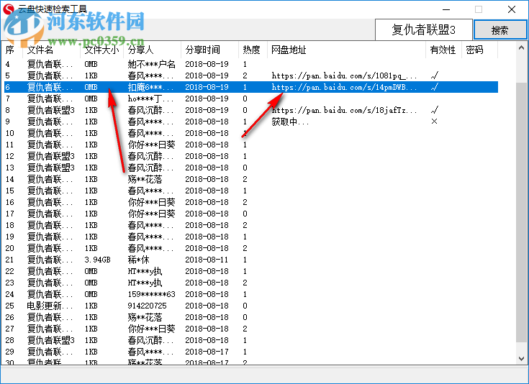
Task: Click the 搜索 button
Action: pos(500,30)
